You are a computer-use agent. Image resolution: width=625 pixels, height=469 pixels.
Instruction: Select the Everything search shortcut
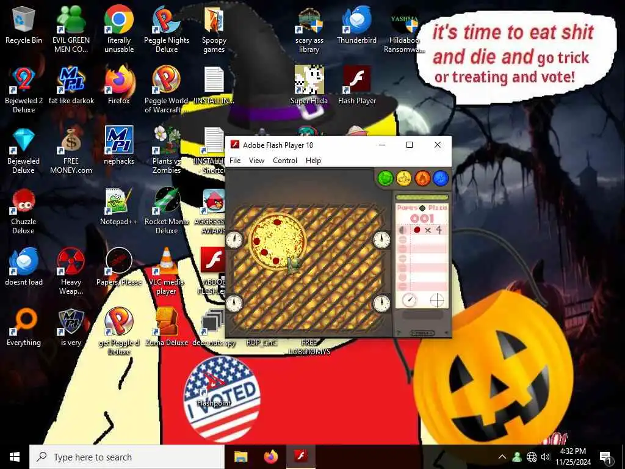coord(24,328)
